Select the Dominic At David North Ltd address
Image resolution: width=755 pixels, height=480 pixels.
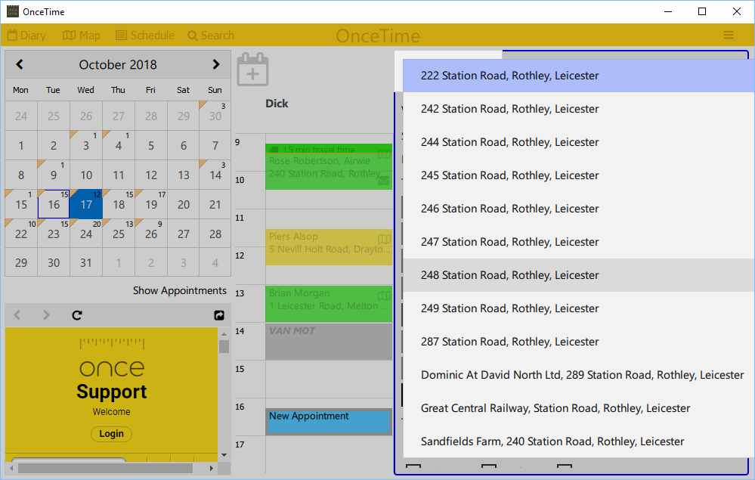pos(579,375)
